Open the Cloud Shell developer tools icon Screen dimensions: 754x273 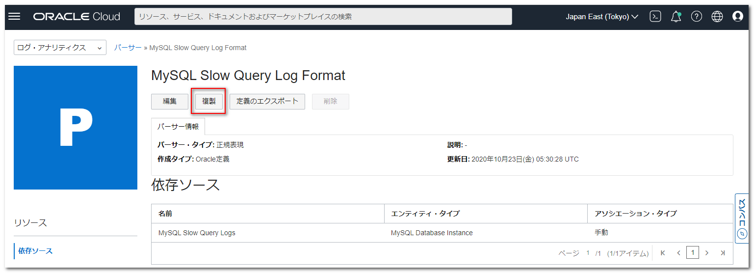click(655, 16)
